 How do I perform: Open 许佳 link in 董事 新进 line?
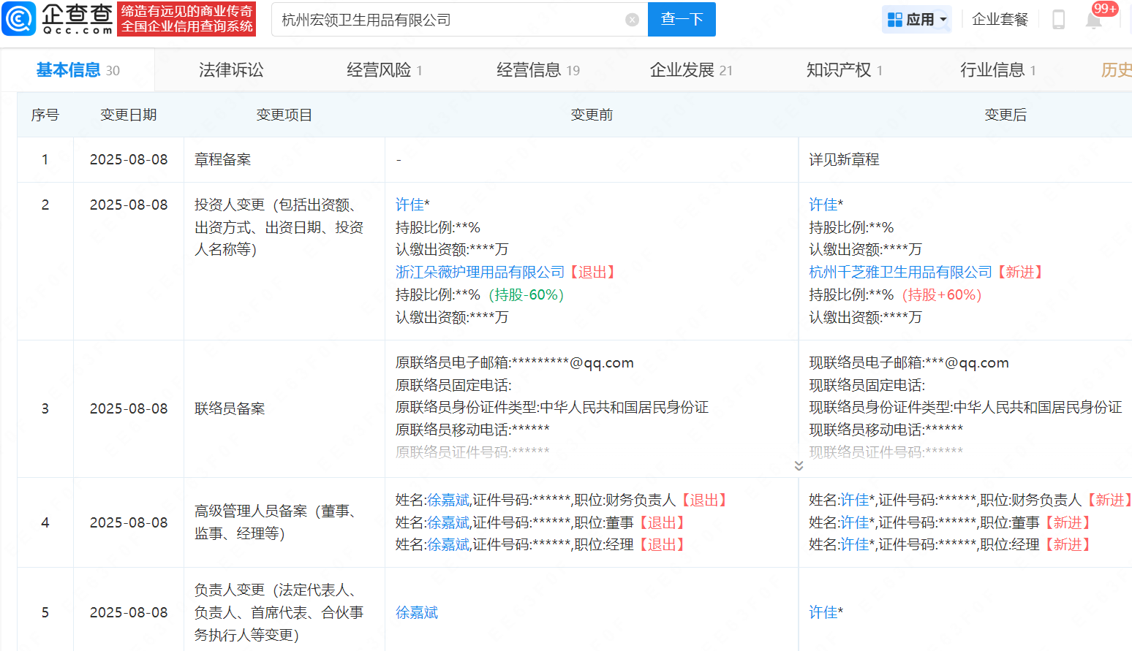855,523
